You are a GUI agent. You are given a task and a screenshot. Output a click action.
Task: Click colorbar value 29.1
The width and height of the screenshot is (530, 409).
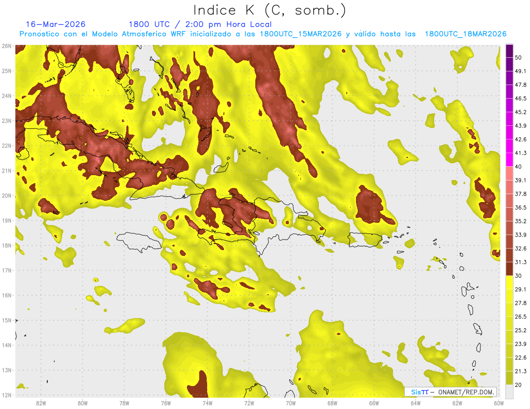click(x=521, y=289)
